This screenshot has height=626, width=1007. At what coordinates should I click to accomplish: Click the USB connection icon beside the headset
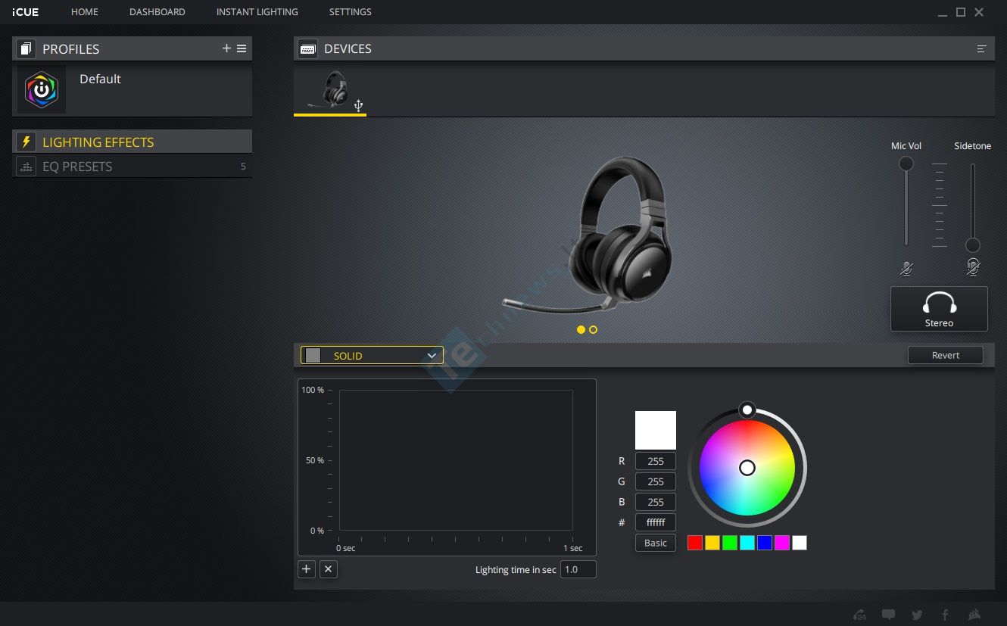[359, 106]
